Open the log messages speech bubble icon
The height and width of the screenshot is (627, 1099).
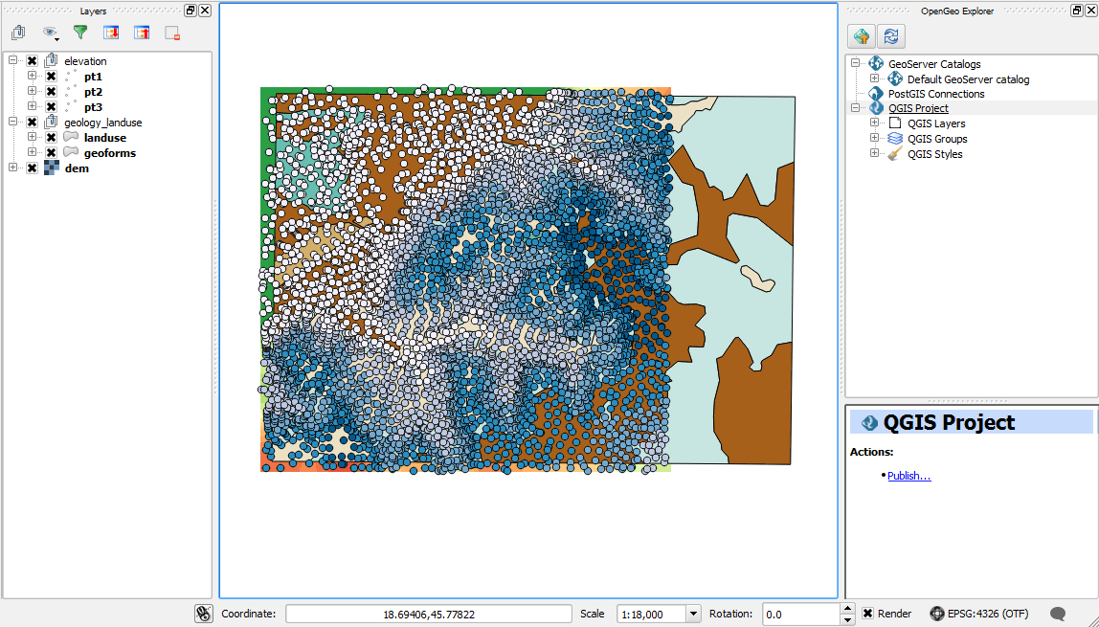point(1058,614)
